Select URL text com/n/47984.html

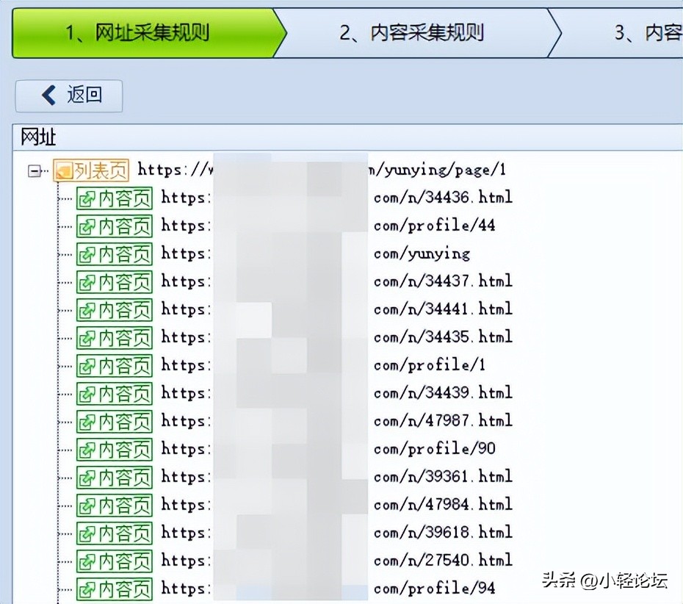coord(443,505)
